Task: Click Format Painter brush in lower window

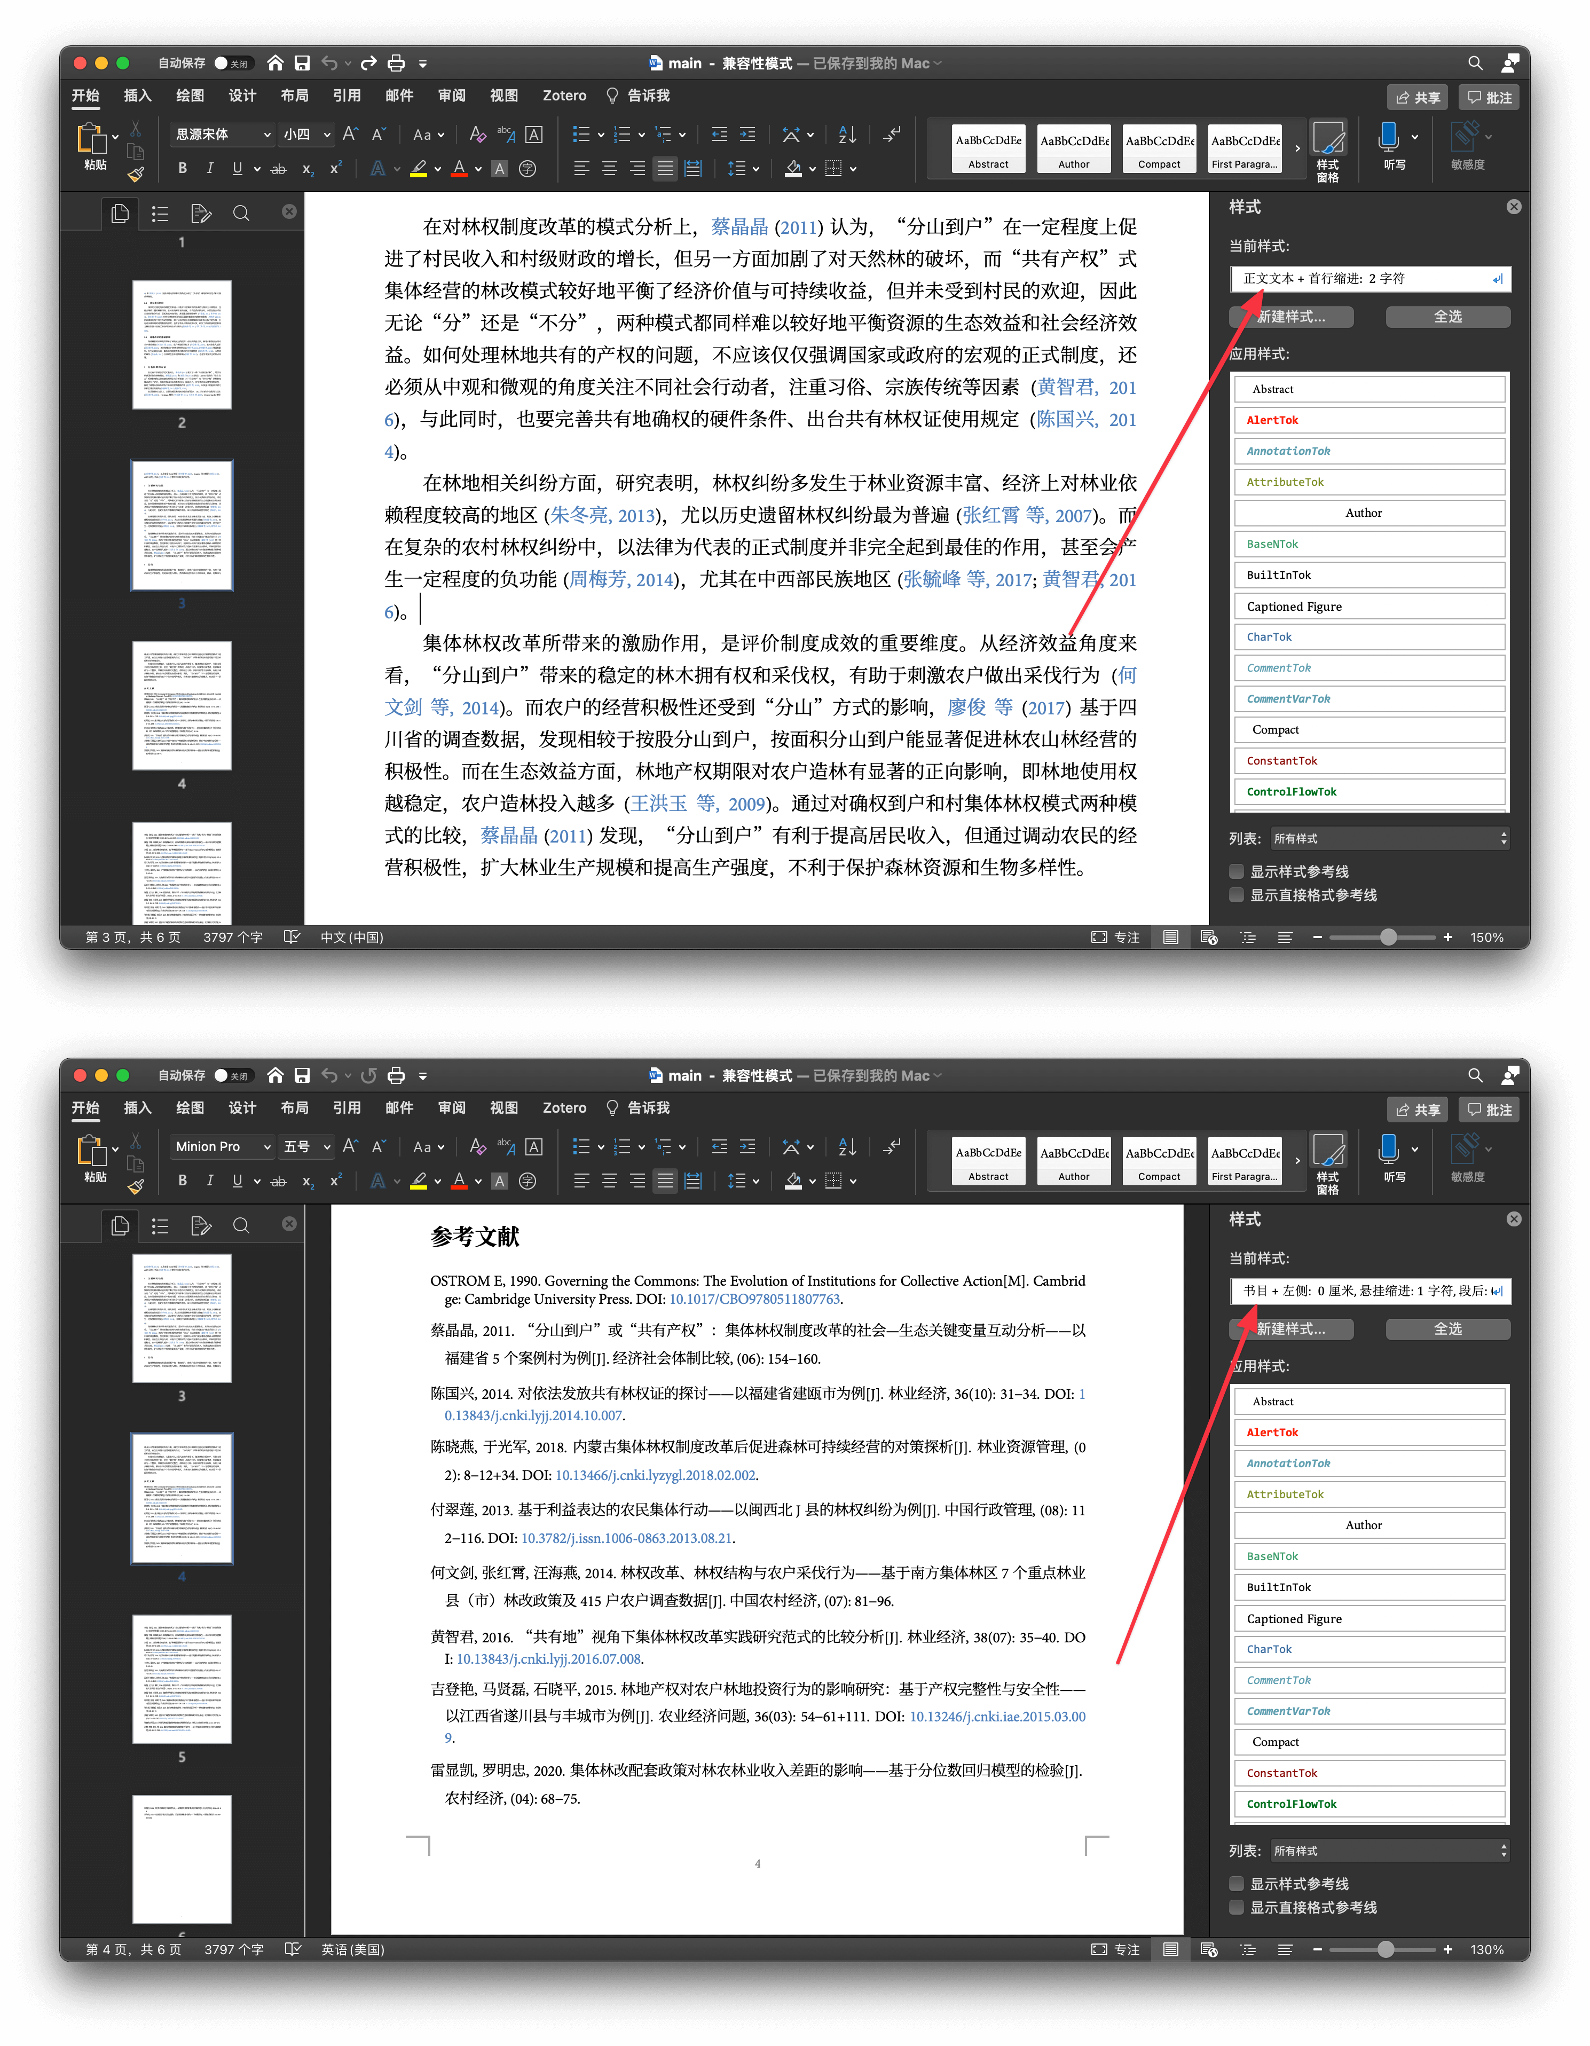Action: pos(136,1186)
